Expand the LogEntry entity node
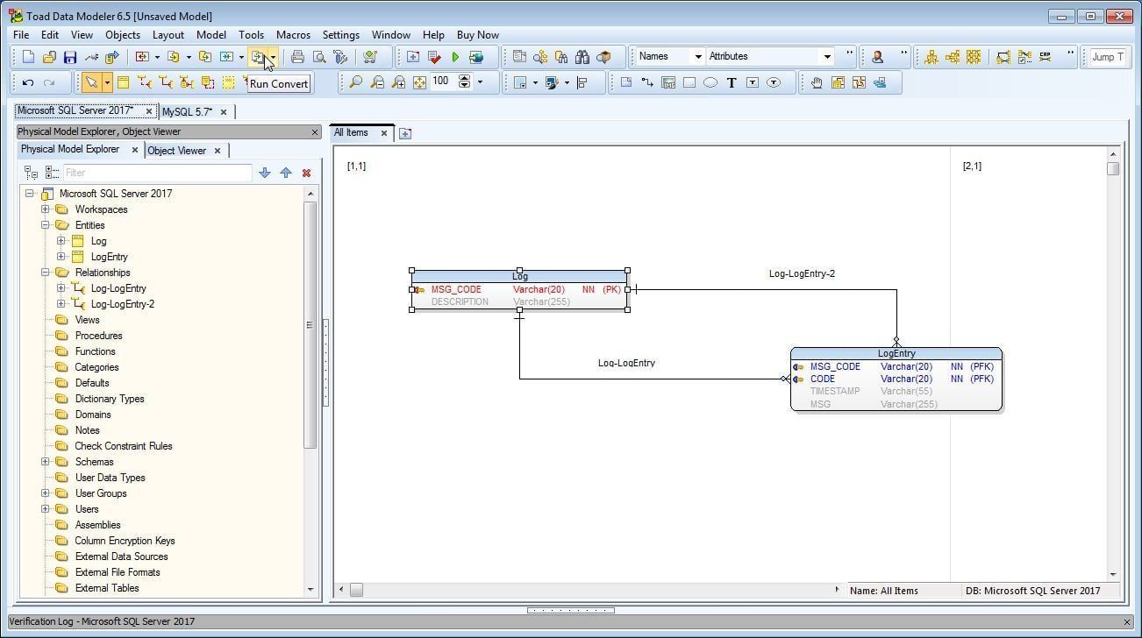This screenshot has width=1142, height=638. [x=61, y=257]
